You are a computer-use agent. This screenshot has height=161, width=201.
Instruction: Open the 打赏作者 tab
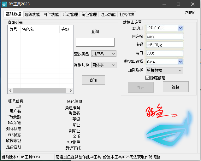pyautogui.click(x=127, y=14)
